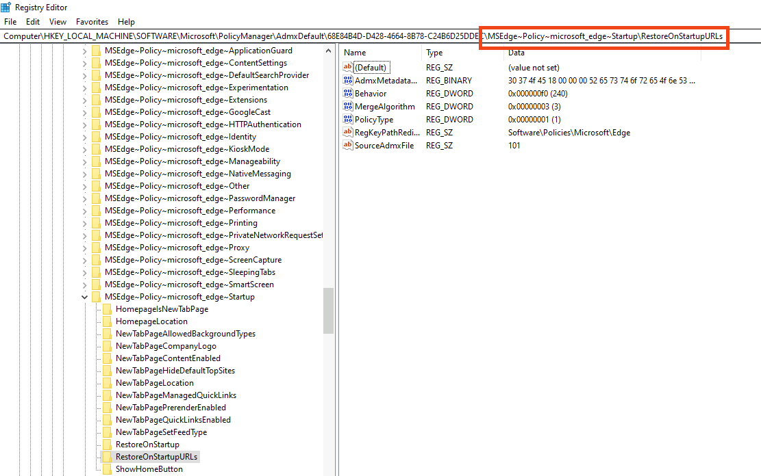The image size is (761, 476).
Task: Click the left pane vertical scrollbar
Action: pyautogui.click(x=328, y=310)
